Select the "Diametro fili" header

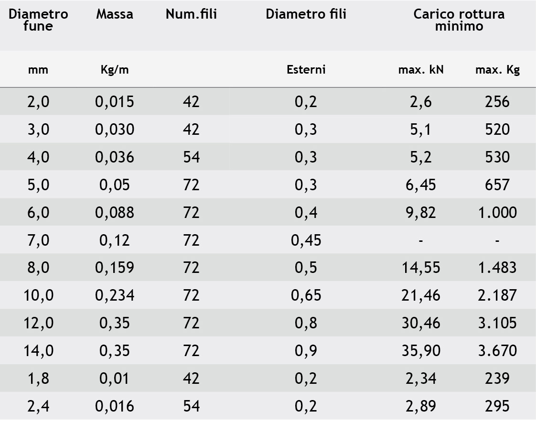[306, 14]
